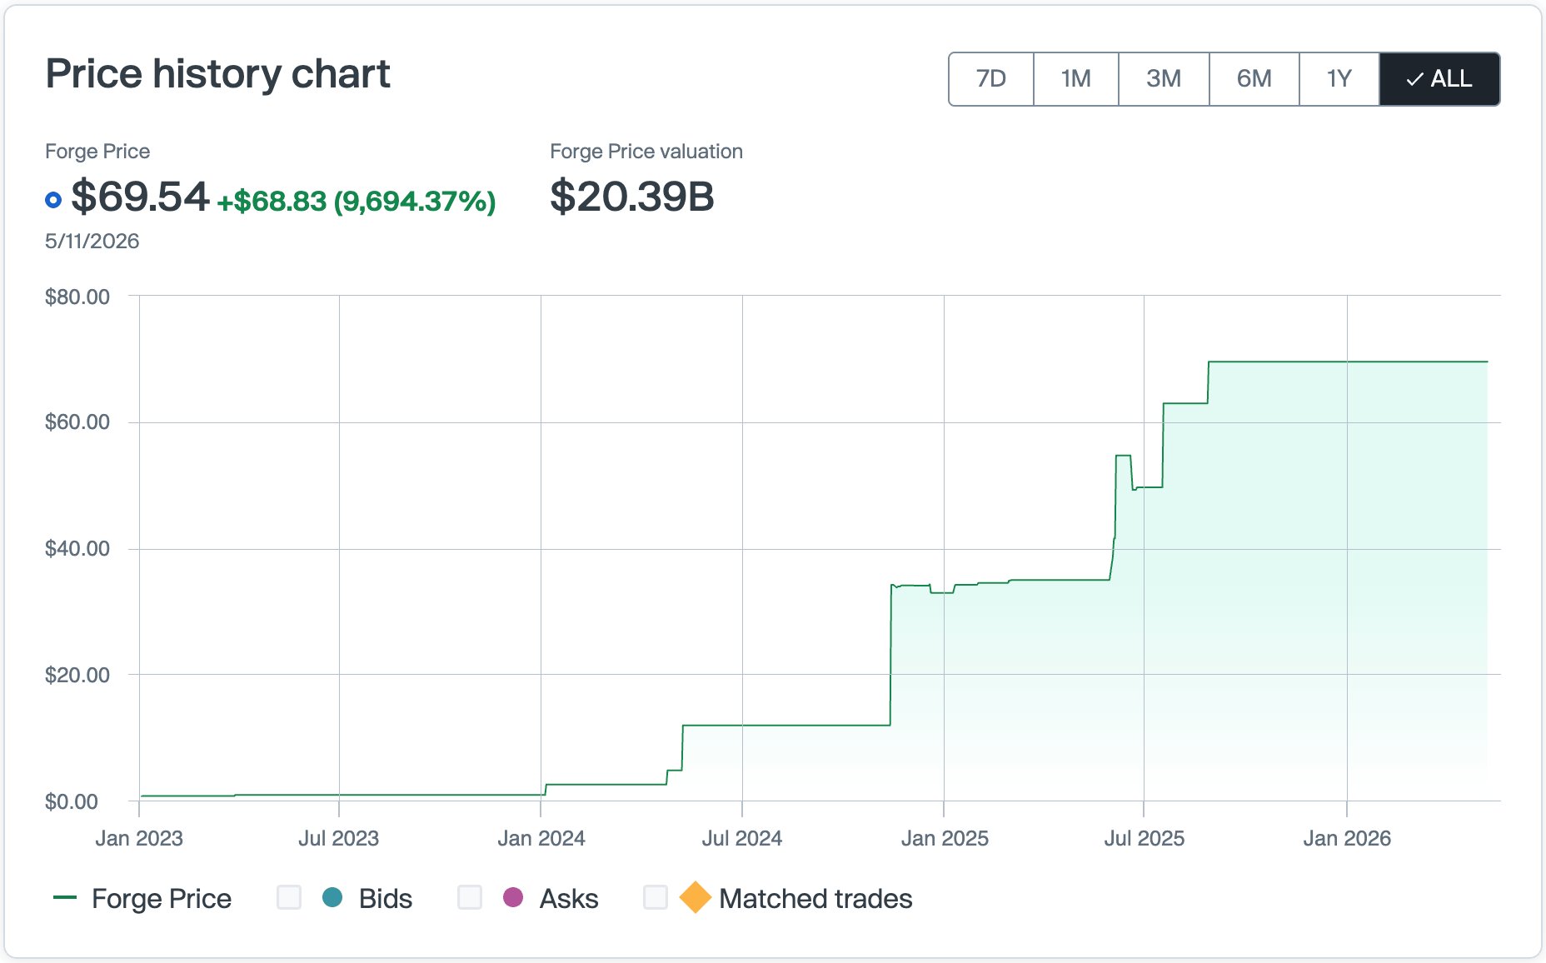Click the Jan 2026 axis label
The height and width of the screenshot is (963, 1546).
click(1347, 839)
